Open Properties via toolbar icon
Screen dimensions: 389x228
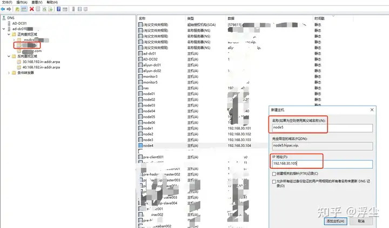pyautogui.click(x=38, y=9)
